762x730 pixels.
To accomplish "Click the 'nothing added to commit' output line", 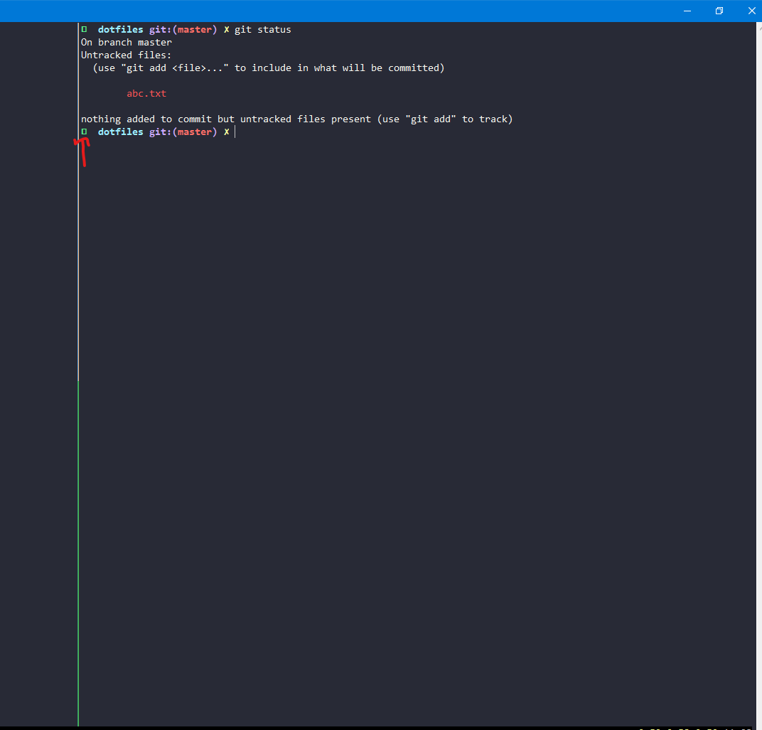I will pos(297,119).
